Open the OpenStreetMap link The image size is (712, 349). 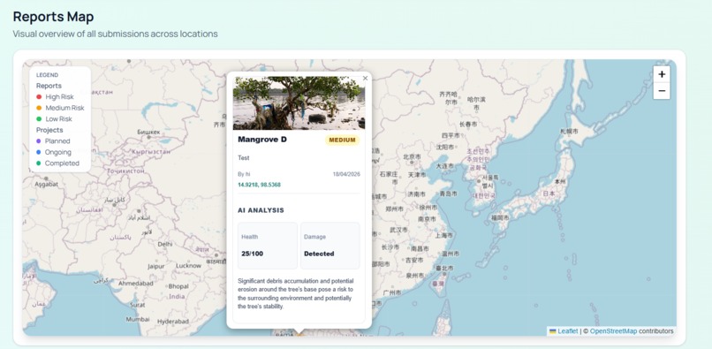tap(613, 330)
